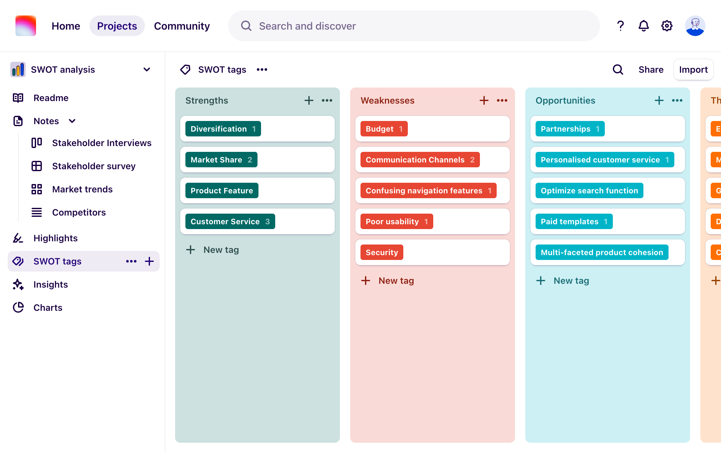Open Opportunities column three-dot menu
This screenshot has width=721, height=453.
pyautogui.click(x=677, y=100)
